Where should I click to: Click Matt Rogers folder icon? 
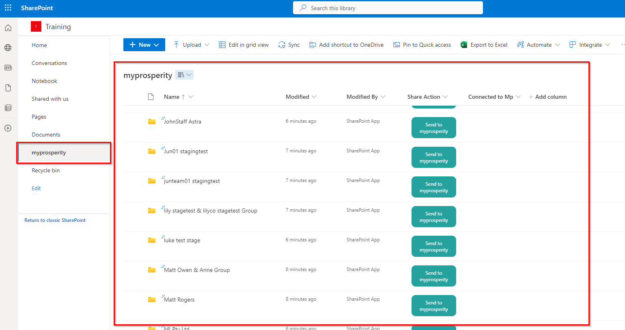[x=152, y=300]
